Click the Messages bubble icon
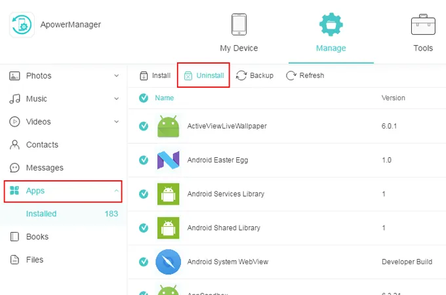446x295 pixels. point(14,168)
